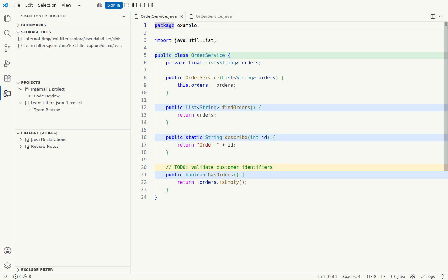
Task: Collapse the Filters+ section
Action: tap(72, 133)
